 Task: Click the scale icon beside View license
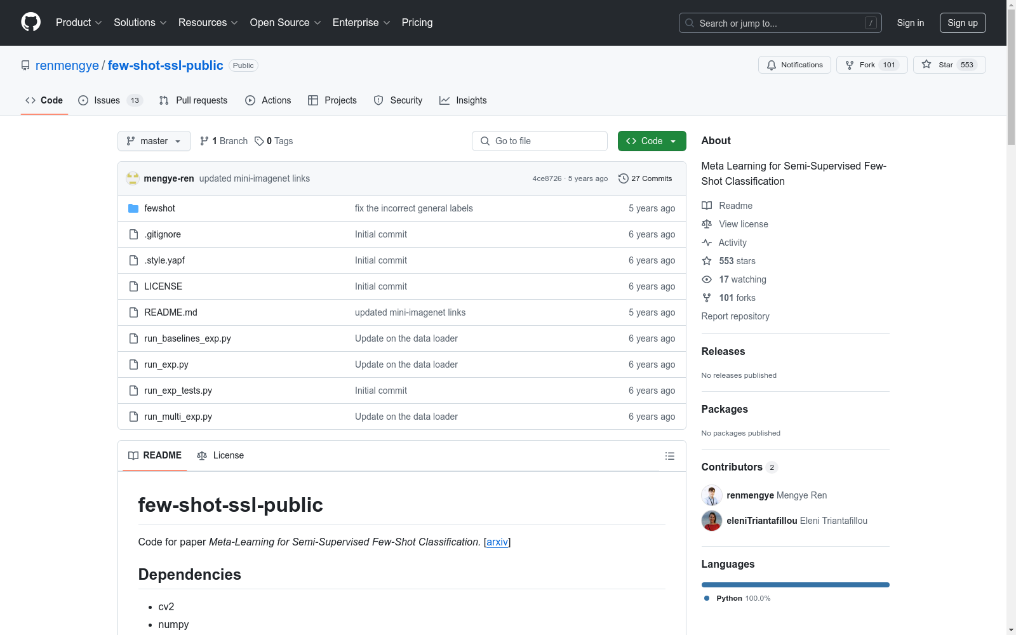pos(707,224)
